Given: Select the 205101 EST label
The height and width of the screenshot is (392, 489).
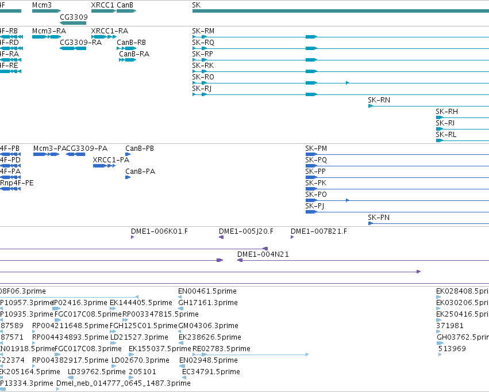Looking at the screenshot, I should pyautogui.click(x=142, y=372).
